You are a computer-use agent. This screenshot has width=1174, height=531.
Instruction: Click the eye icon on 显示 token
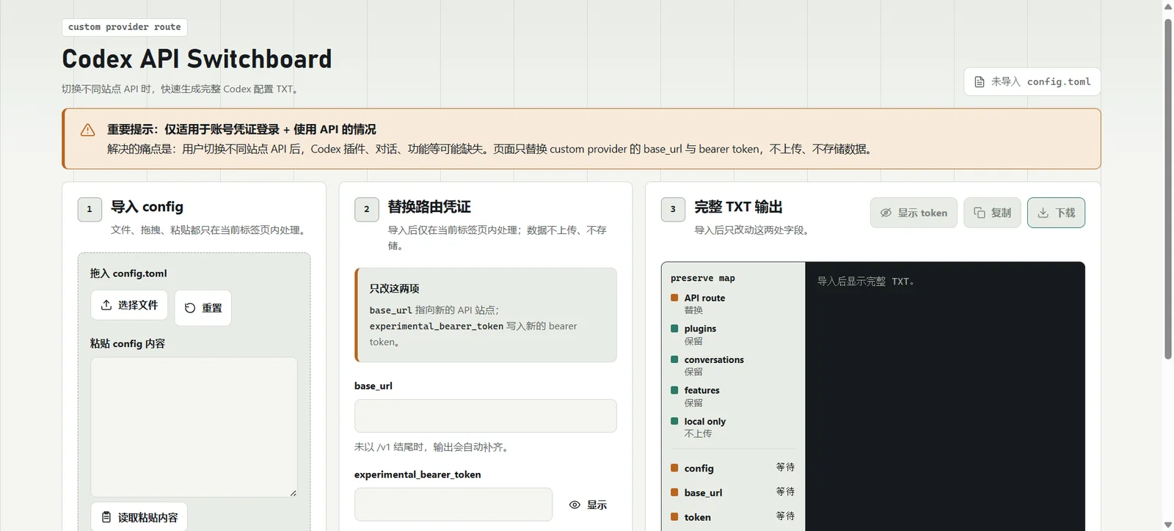point(886,213)
